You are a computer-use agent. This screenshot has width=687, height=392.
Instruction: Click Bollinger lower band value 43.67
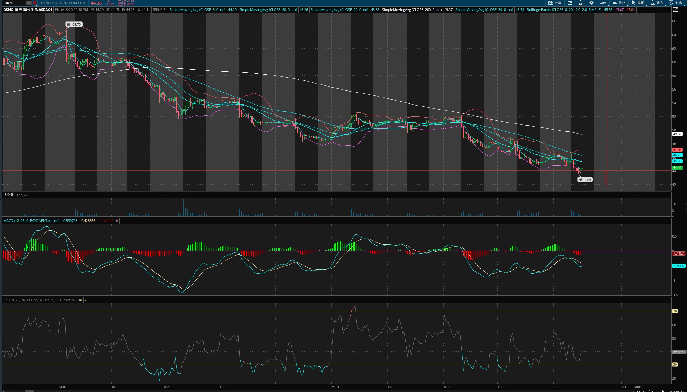pyautogui.click(x=619, y=10)
